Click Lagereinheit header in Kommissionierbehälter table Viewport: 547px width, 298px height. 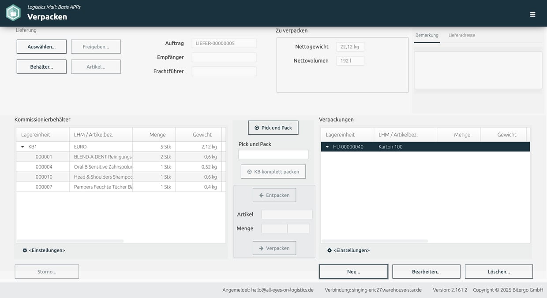tap(43, 135)
